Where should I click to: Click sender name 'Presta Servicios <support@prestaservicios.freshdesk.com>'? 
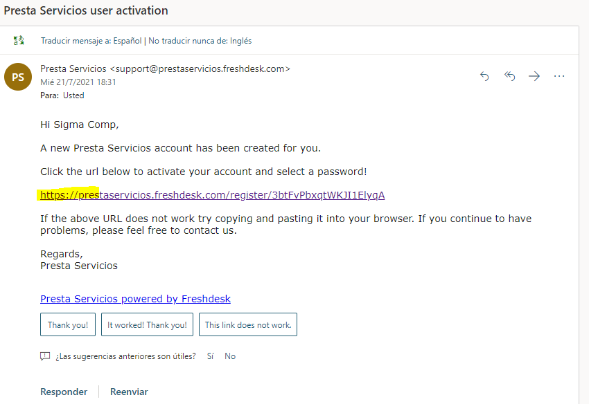point(166,68)
